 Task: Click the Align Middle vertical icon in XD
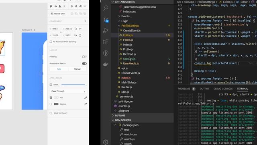point(55,6)
